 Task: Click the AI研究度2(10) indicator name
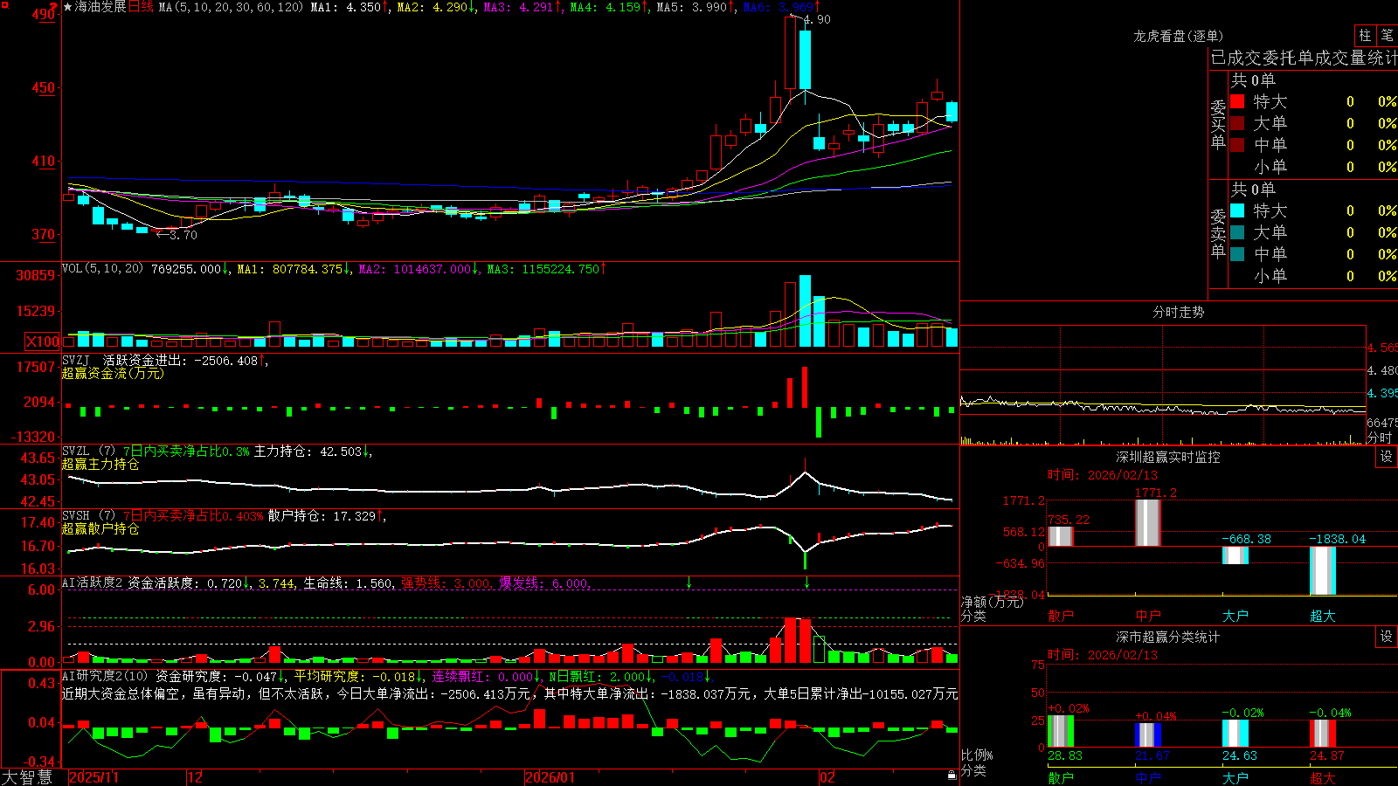[x=105, y=676]
